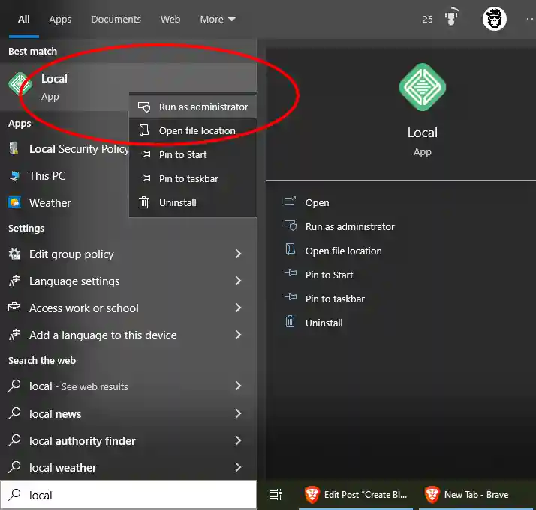The width and height of the screenshot is (536, 510).
Task: Expand the local See web results chevron
Action: [238, 385]
